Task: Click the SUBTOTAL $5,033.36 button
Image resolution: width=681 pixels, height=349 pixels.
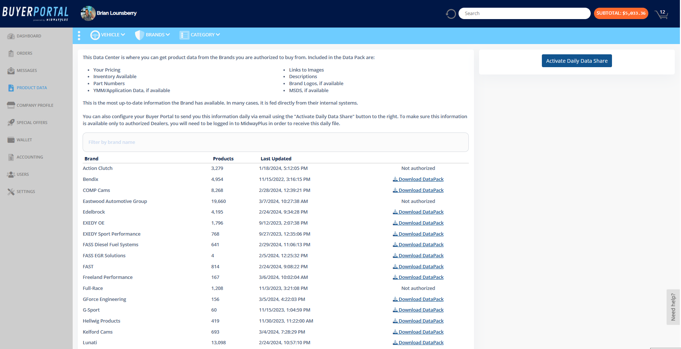Action: 621,13
